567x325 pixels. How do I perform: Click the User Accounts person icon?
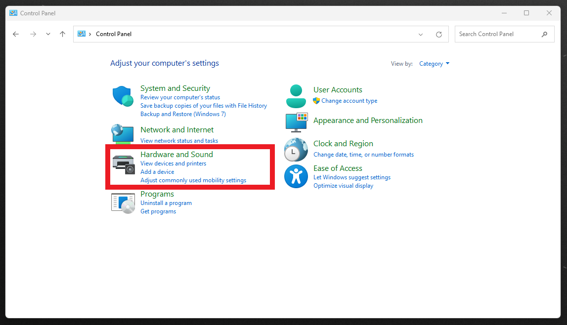[296, 96]
